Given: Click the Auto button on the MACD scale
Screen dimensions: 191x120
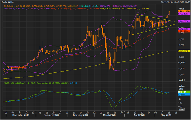Looking at the screenshot, I should click(182, 110).
